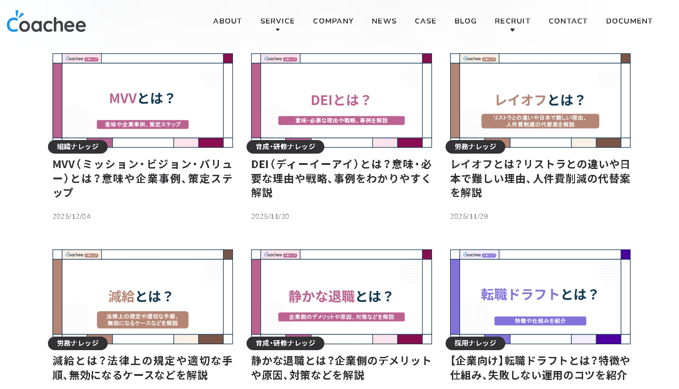This screenshot has height=389, width=679.
Task: Click the SERVICE dropdown chevron arrow
Action: [x=277, y=30]
